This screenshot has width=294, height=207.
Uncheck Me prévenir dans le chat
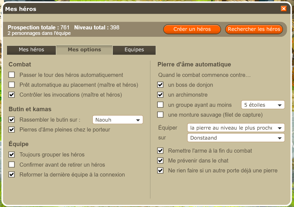tap(160, 161)
